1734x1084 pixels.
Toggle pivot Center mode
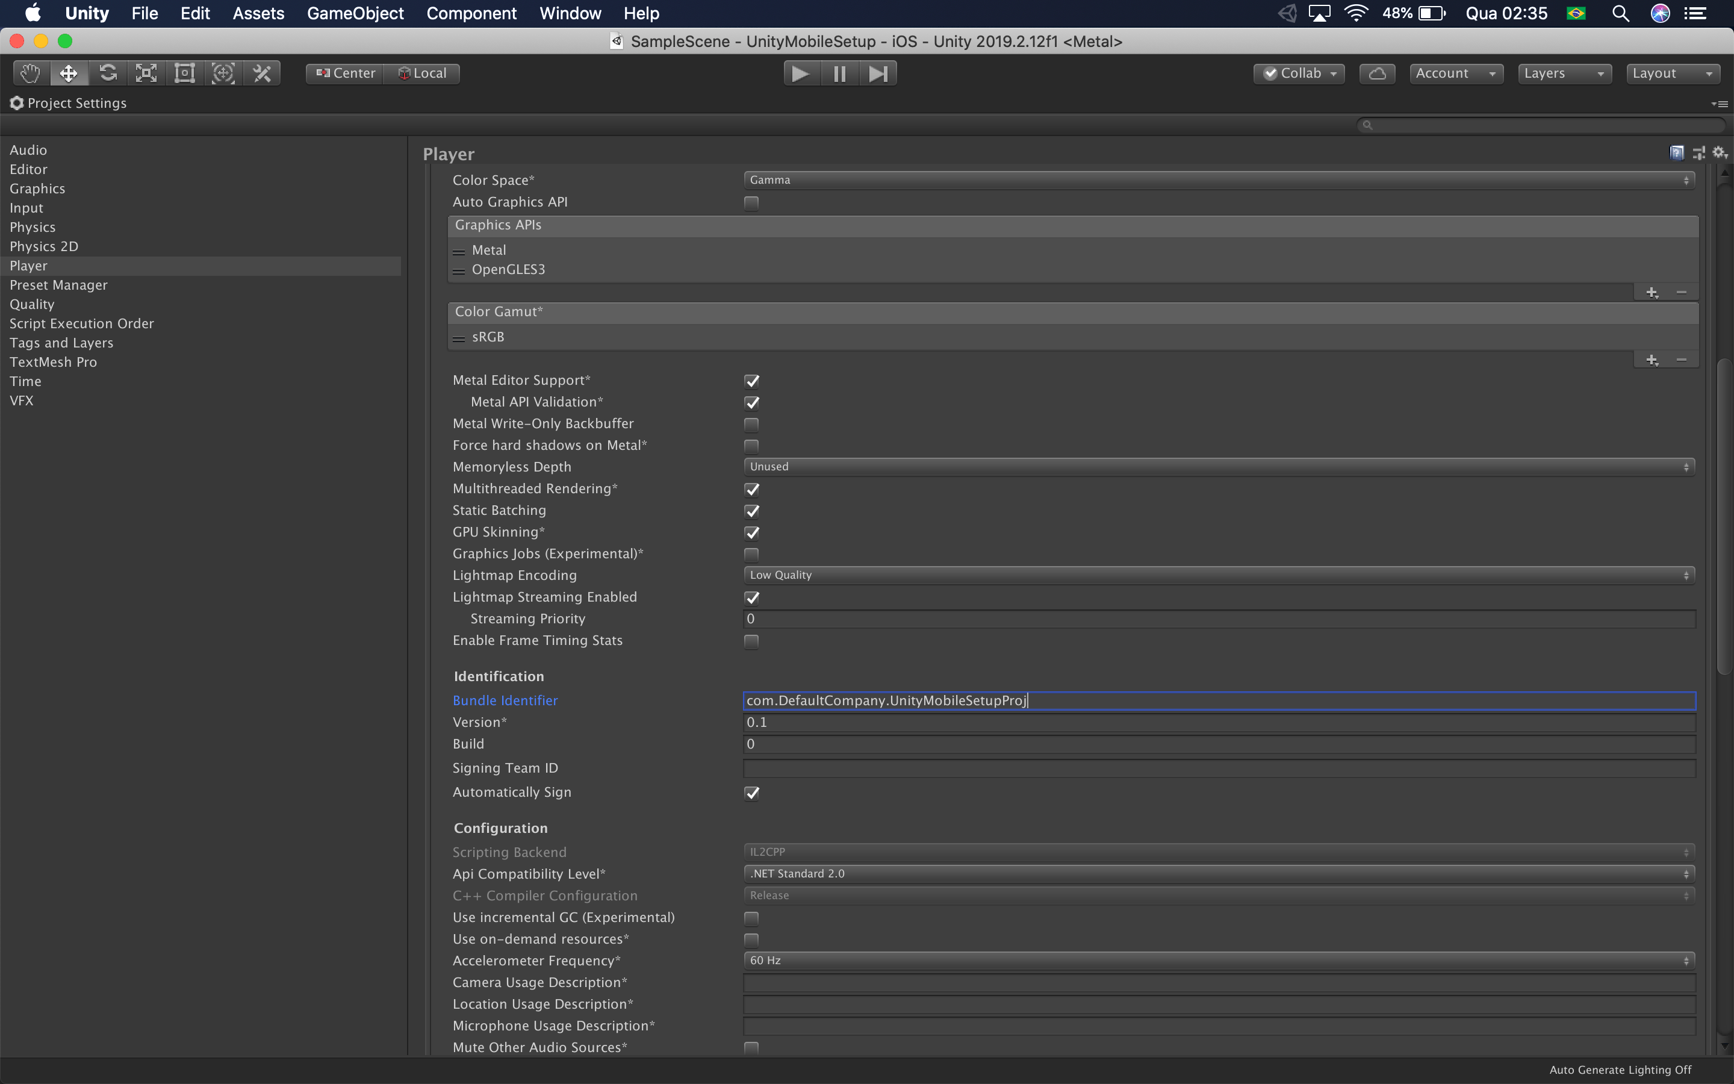tap(346, 73)
